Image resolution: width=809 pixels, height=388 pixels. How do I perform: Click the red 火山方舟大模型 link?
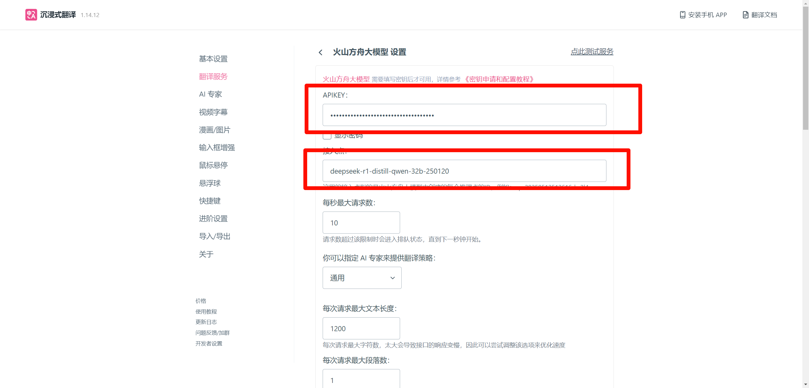pyautogui.click(x=346, y=79)
